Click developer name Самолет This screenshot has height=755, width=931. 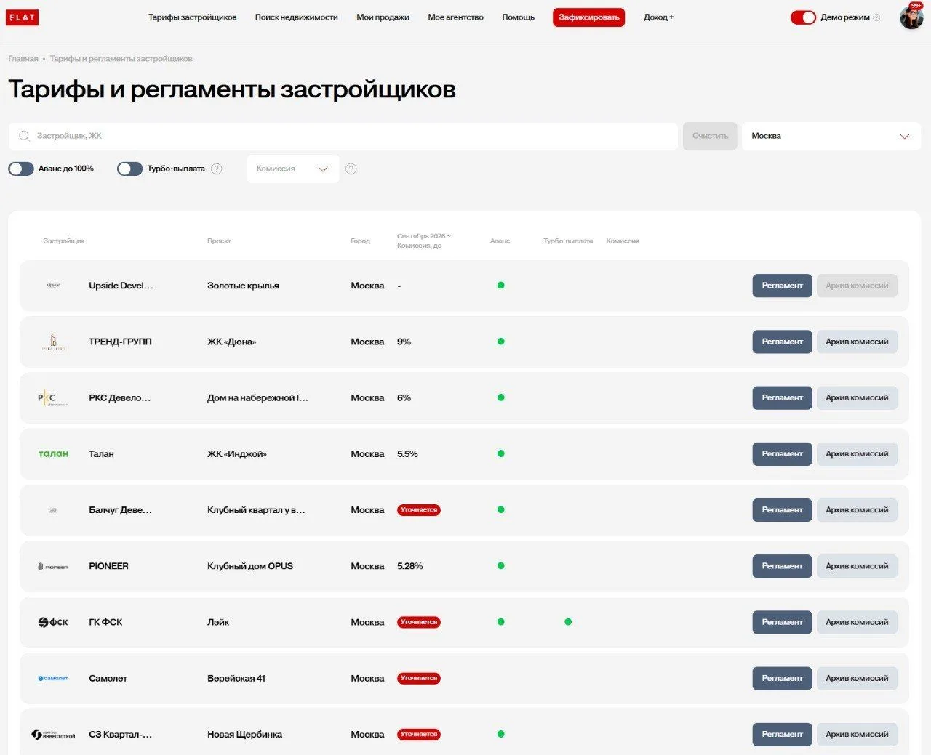tap(108, 678)
